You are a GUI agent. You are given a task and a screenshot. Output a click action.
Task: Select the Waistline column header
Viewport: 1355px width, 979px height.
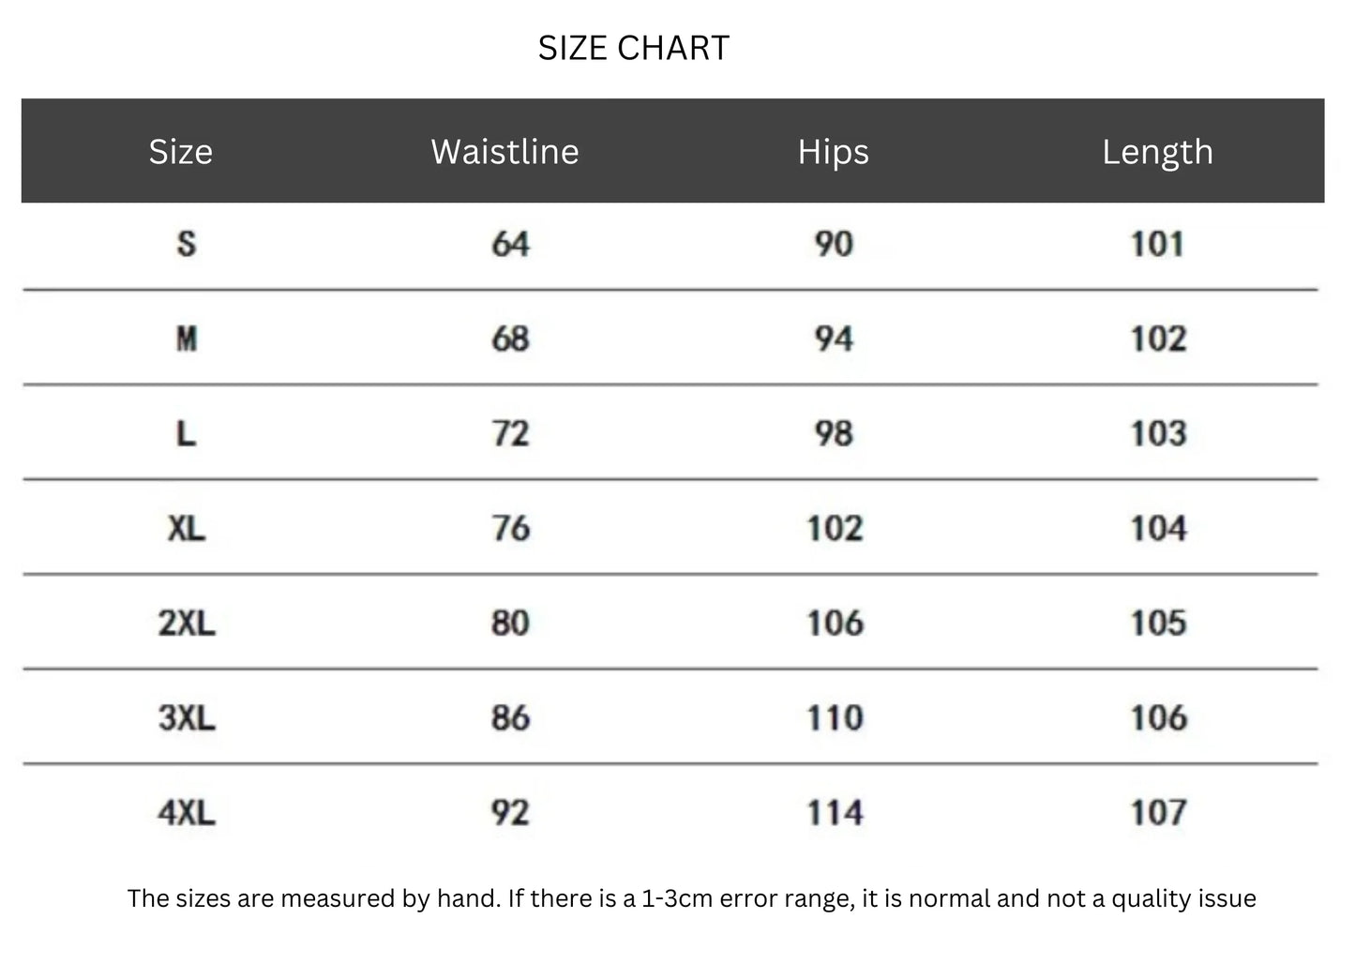504,152
